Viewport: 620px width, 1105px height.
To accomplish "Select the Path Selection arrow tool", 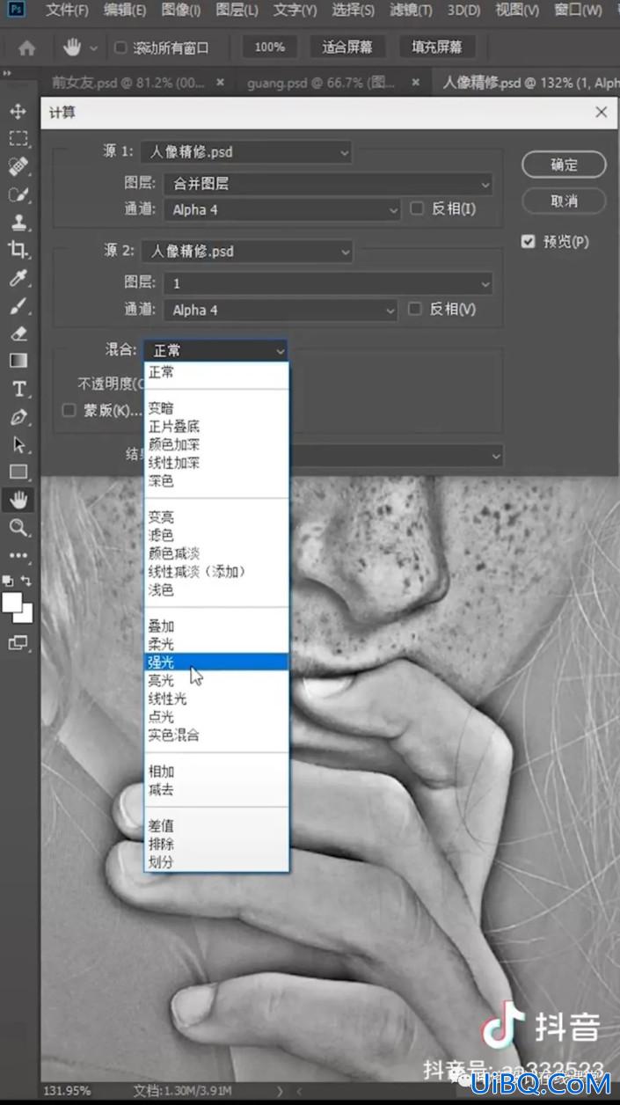I will pyautogui.click(x=18, y=444).
